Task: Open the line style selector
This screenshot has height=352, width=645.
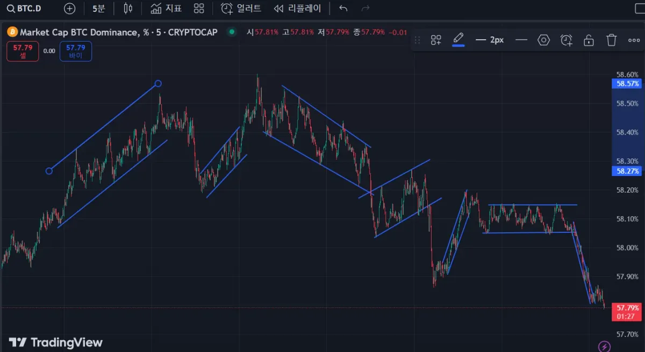Action: click(521, 40)
